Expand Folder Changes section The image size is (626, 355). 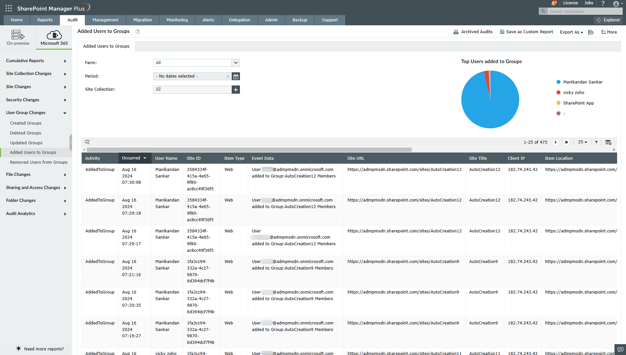coord(36,201)
